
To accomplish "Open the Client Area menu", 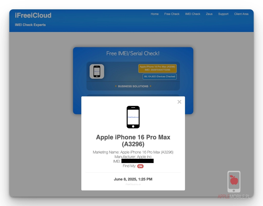I will (x=241, y=14).
